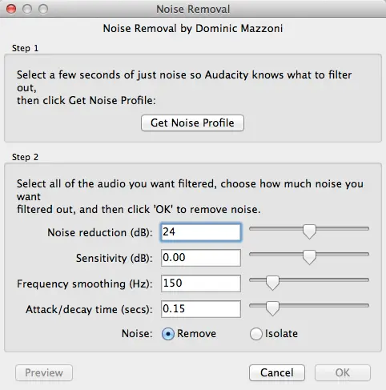The image size is (386, 390).
Task: Click the Attack/decay time slider thumb
Action: pyautogui.click(x=272, y=308)
